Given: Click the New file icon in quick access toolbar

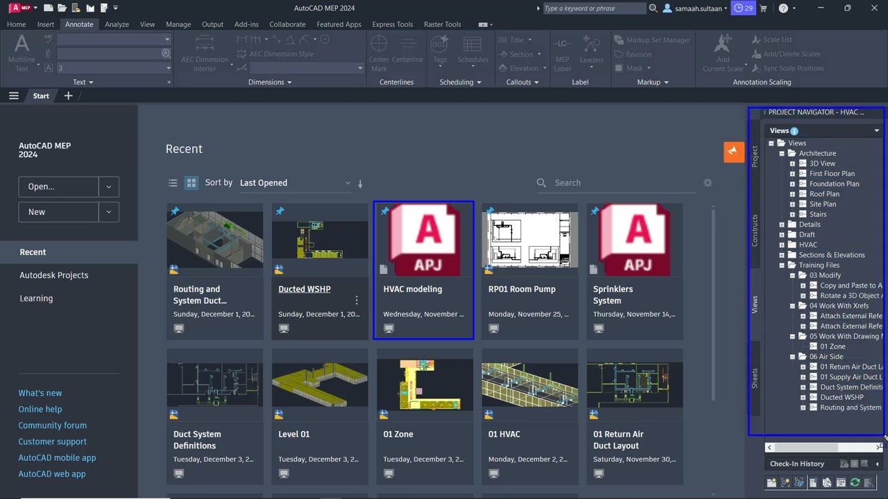Looking at the screenshot, I should tap(48, 8).
